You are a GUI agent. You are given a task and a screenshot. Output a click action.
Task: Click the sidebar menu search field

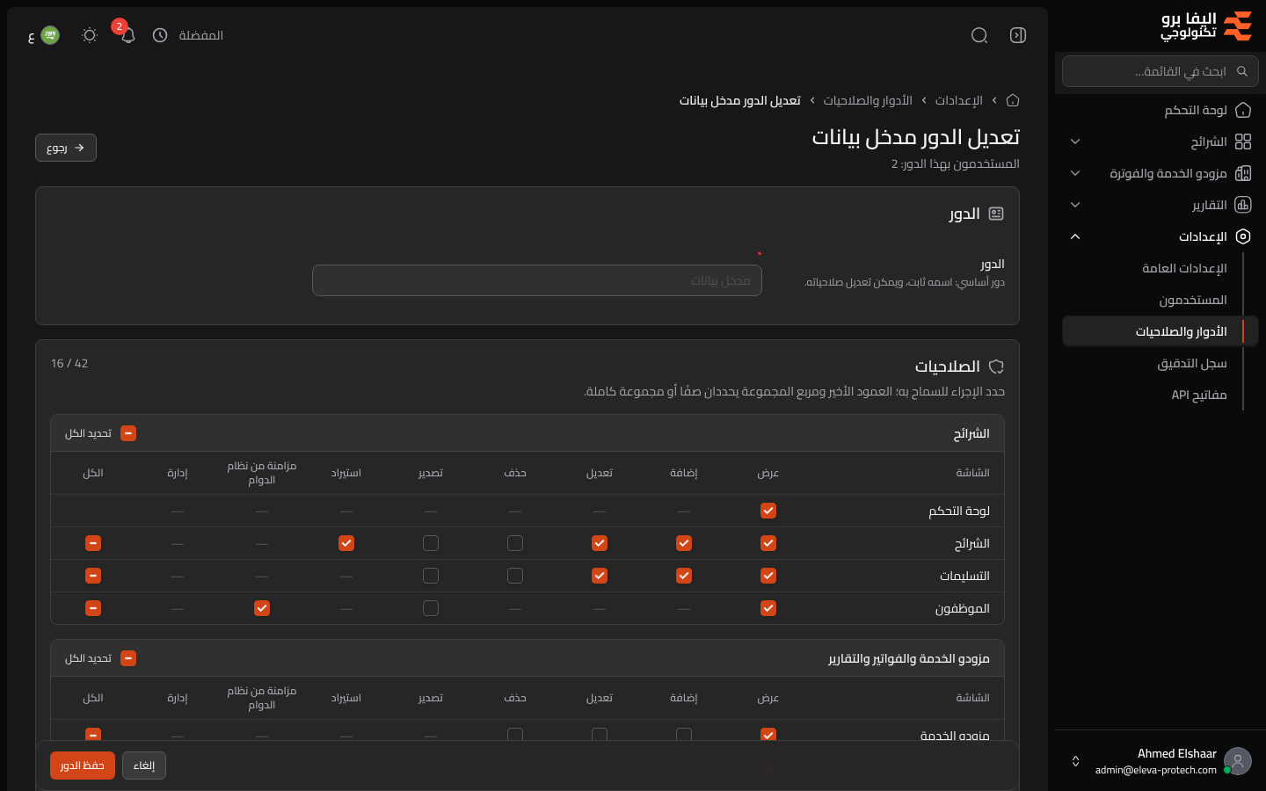click(1160, 71)
